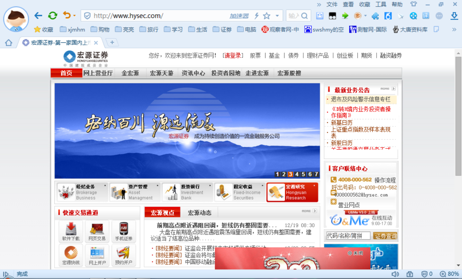The image size is (462, 279).
Task: Open the download arrow icon
Action: pyautogui.click(x=454, y=16)
